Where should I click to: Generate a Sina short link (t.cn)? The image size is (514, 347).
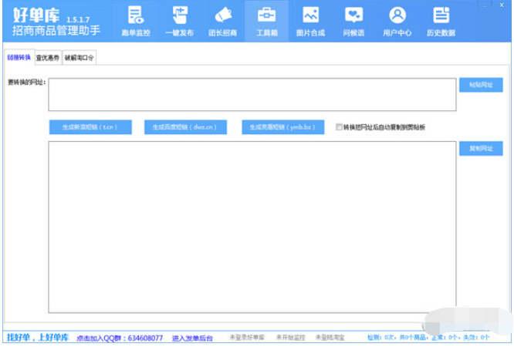(x=90, y=127)
